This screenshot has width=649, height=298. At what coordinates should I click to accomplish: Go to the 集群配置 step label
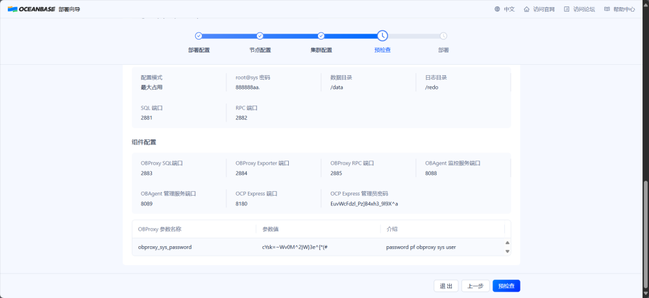[x=321, y=50]
